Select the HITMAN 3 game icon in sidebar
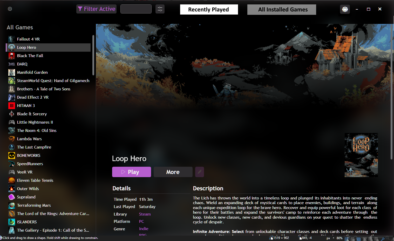394x241 pixels. coord(11,105)
